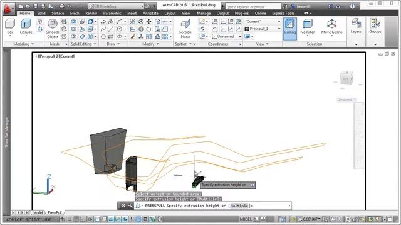The image size is (401, 225).
Task: Click the ViewCube in the viewport
Action: click(x=346, y=77)
